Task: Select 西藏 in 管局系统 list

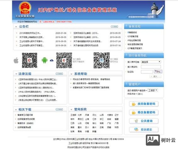Action: [x=109, y=127]
